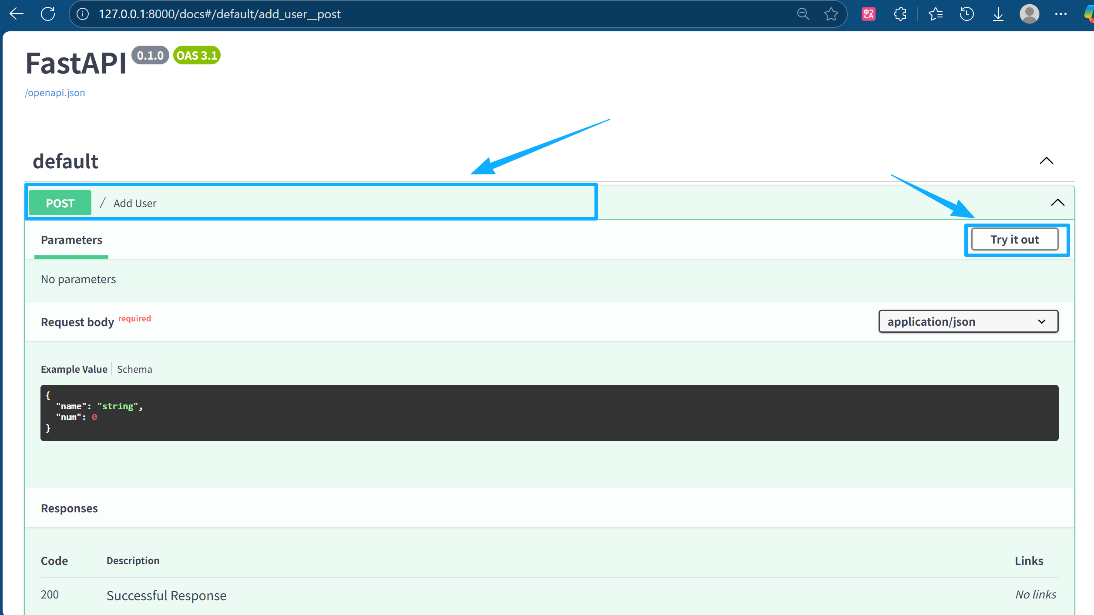Open the application/json media type dropdown
Viewport: 1094px width, 615px height.
968,321
